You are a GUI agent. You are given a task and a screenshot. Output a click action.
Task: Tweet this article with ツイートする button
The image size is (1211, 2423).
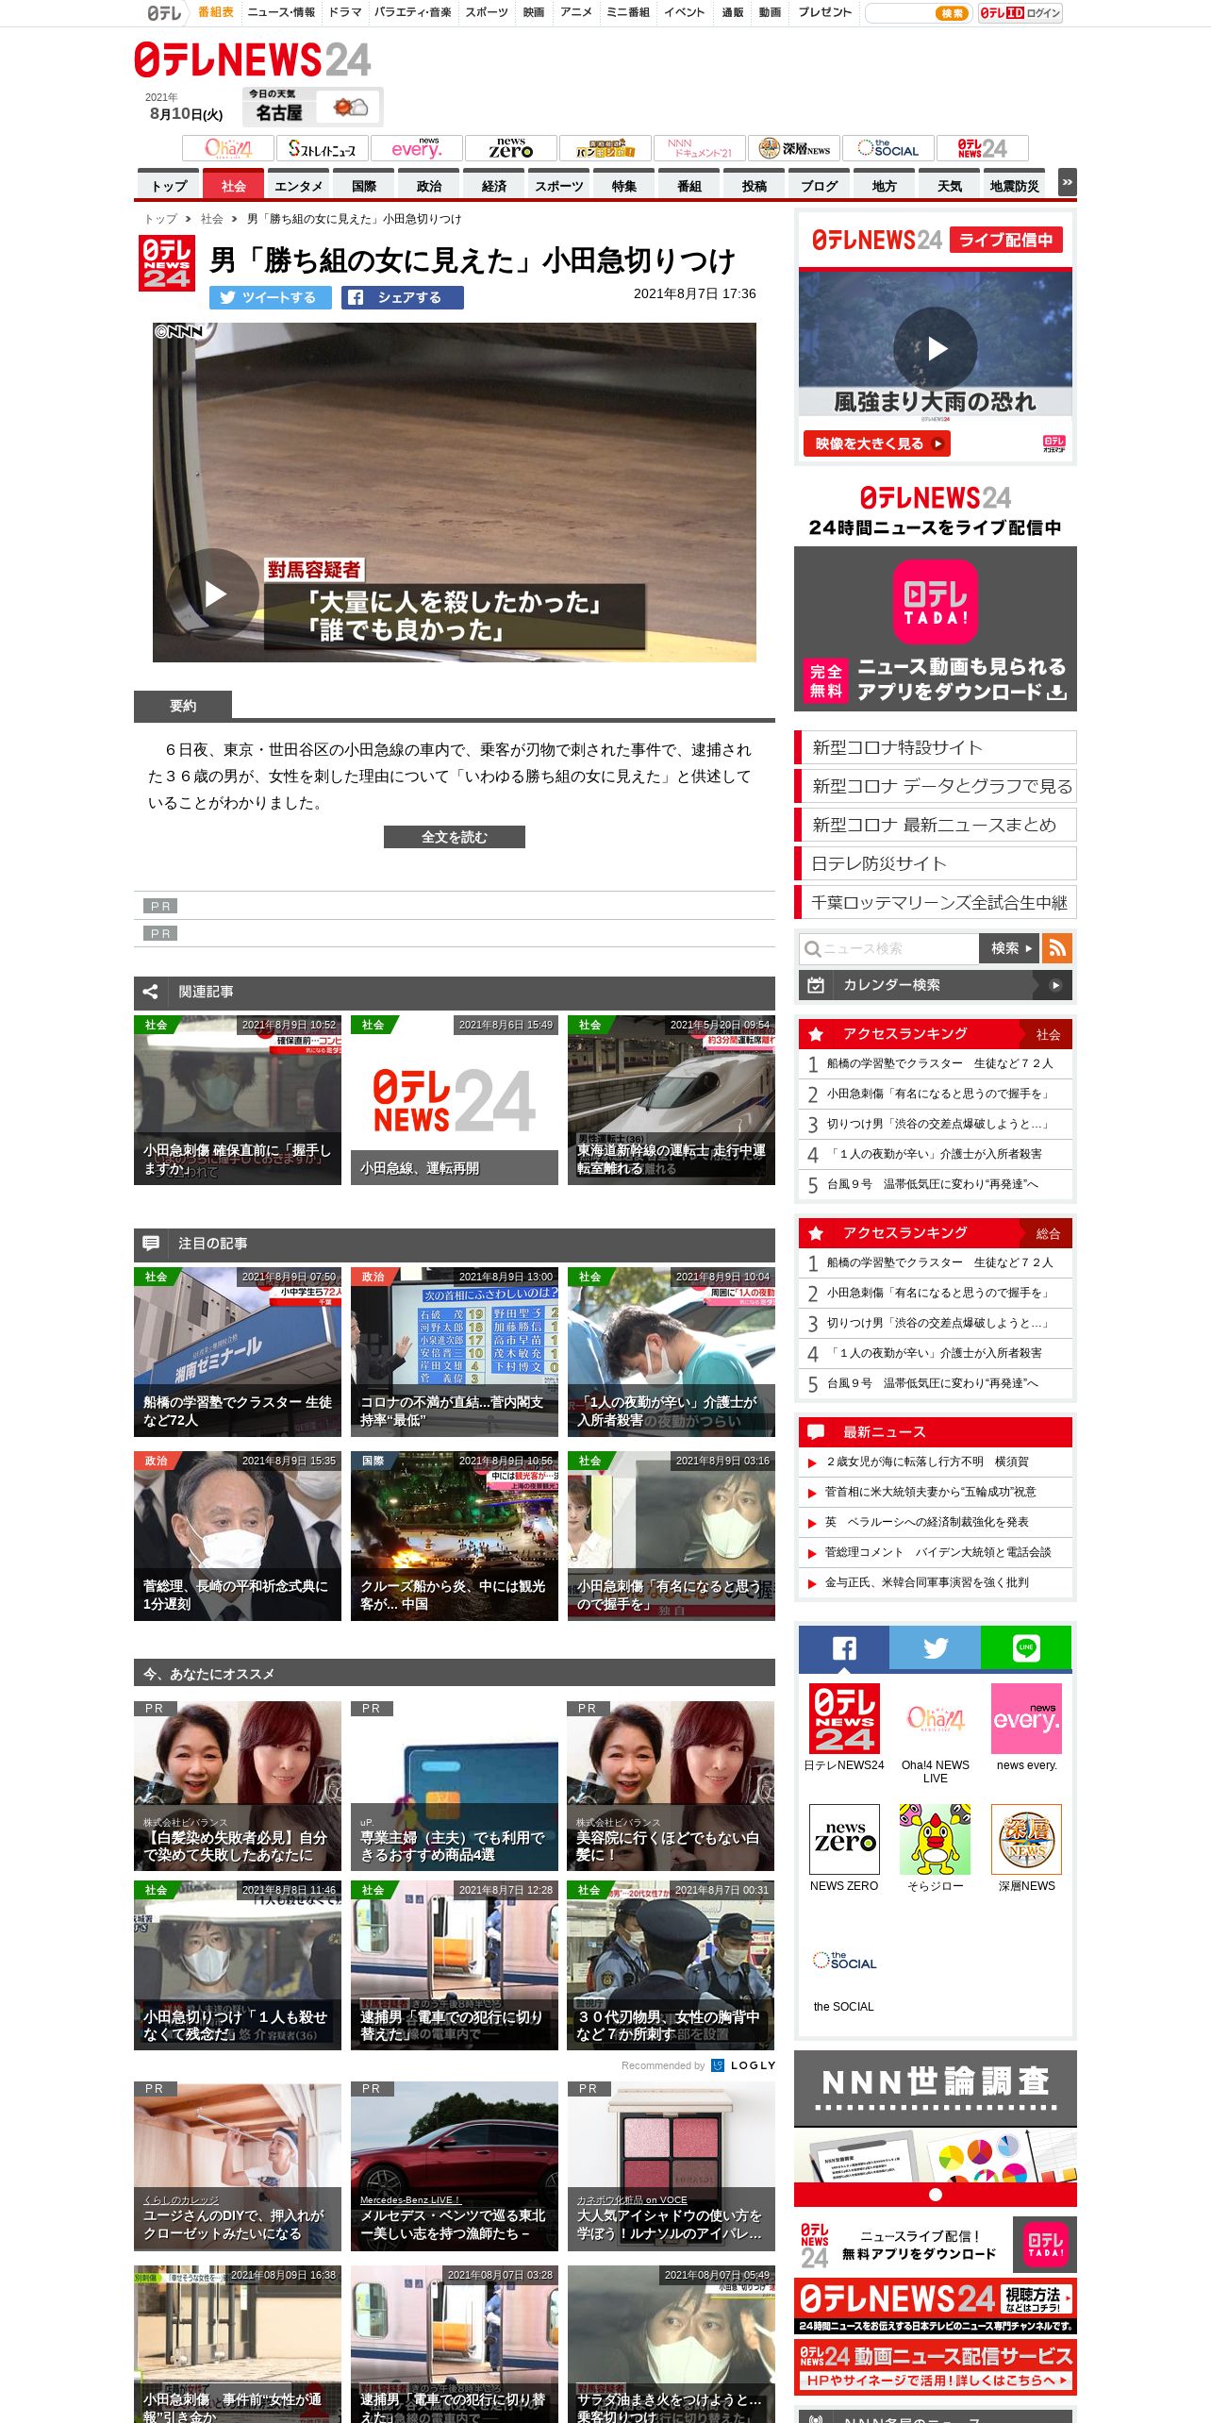pos(271,297)
